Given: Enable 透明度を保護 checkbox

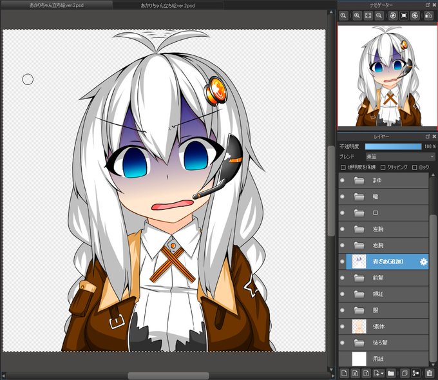Looking at the screenshot, I should click(x=343, y=167).
